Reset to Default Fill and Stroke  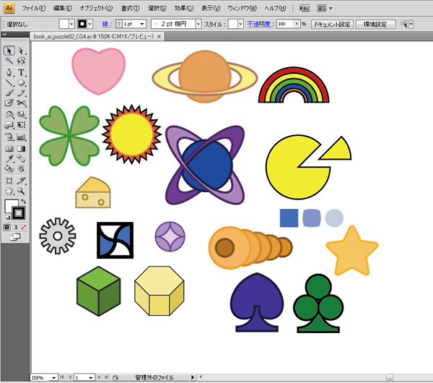(7, 218)
